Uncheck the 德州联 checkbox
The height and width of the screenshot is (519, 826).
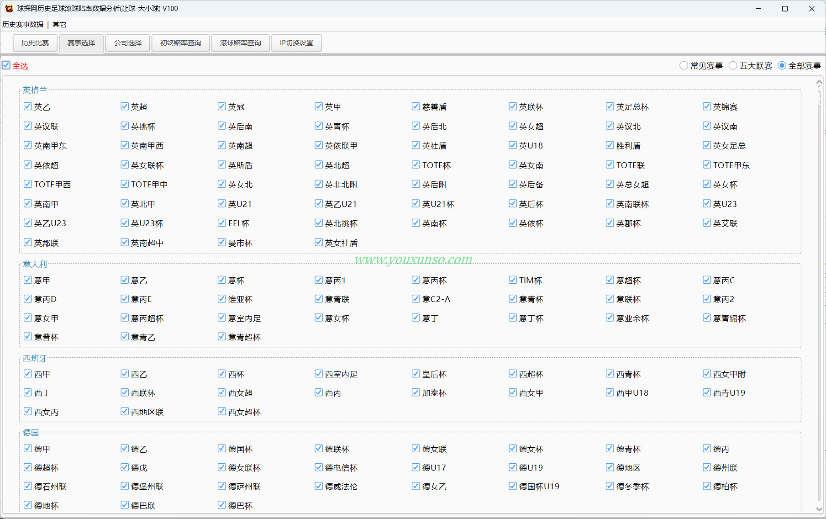click(707, 467)
